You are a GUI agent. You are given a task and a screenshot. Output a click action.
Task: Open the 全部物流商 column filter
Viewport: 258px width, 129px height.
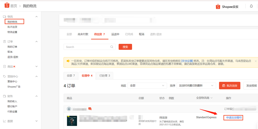coord(204,98)
